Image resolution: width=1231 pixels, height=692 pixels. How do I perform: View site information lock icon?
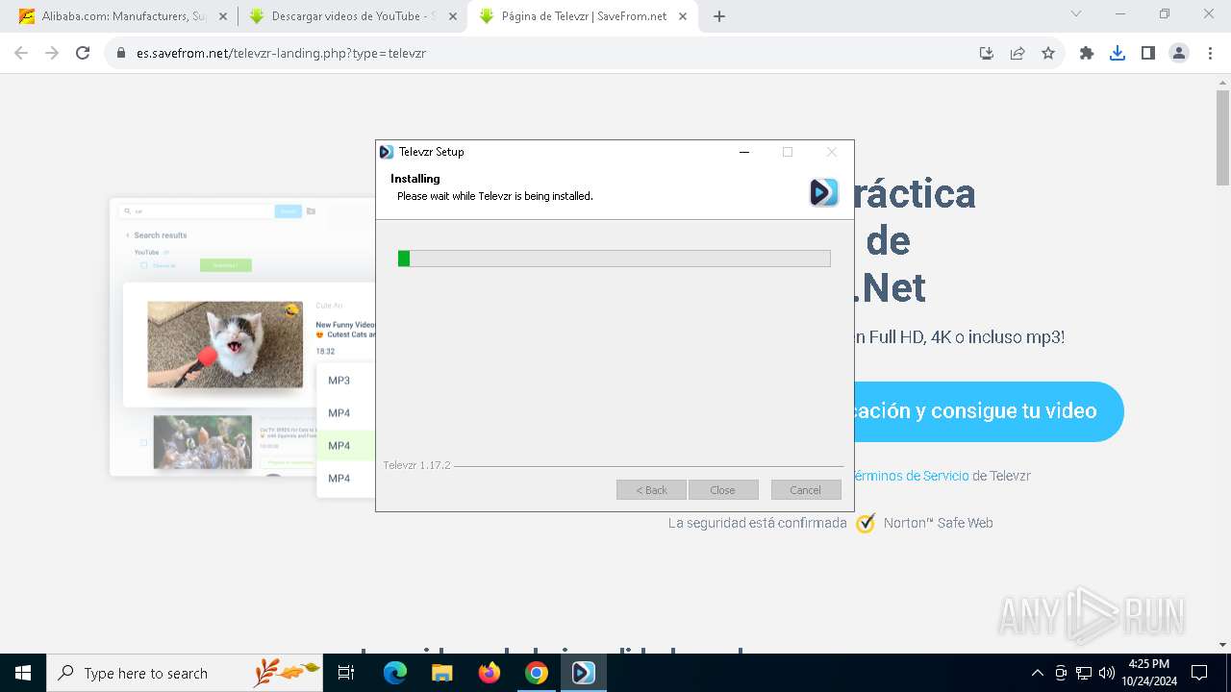click(x=121, y=54)
